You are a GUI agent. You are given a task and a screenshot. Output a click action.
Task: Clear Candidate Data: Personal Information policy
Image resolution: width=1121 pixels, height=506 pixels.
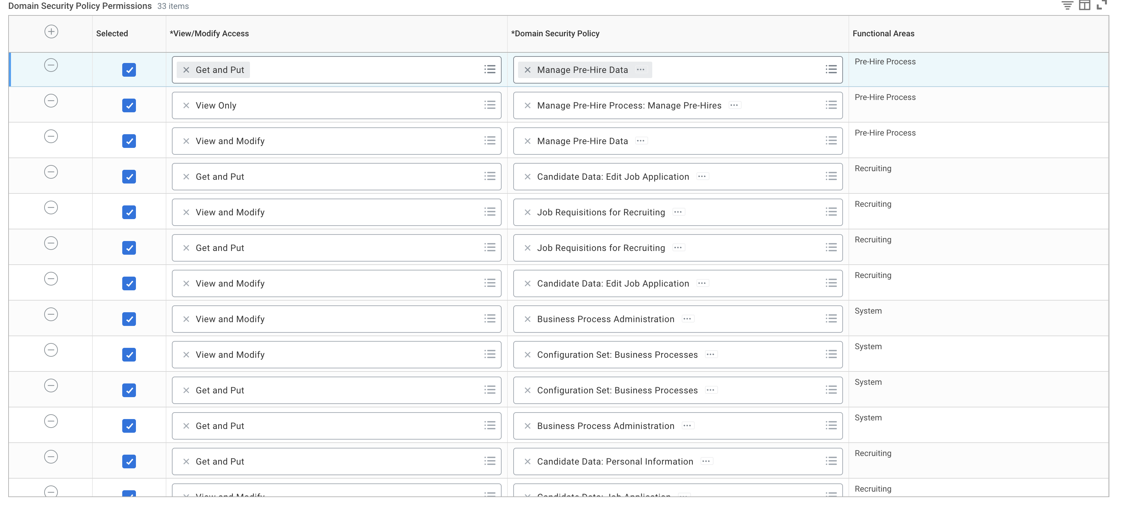tap(527, 461)
